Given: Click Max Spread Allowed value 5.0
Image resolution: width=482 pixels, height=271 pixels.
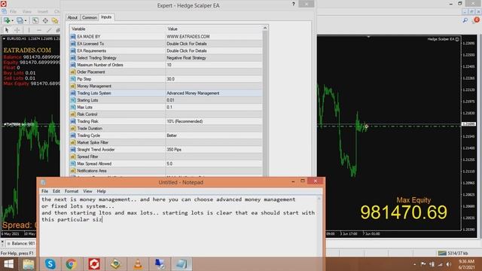Looking at the screenshot, I should pyautogui.click(x=214, y=164).
